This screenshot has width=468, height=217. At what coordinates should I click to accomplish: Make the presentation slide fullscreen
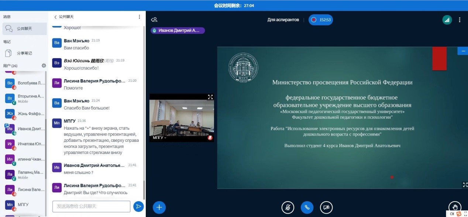465,185
